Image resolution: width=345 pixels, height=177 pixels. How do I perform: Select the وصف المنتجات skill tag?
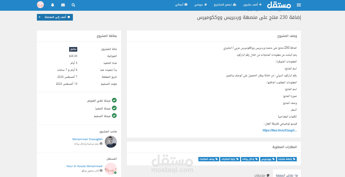click(209, 159)
